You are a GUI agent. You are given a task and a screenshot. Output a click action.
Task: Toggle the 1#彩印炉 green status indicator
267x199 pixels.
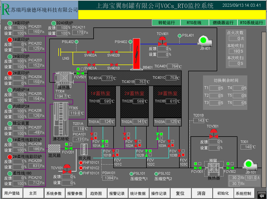10,23
